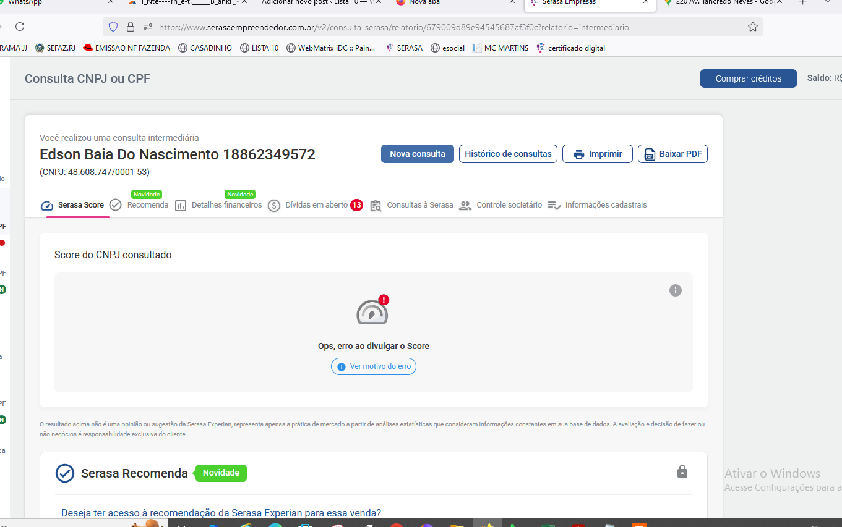This screenshot has width=842, height=527.
Task: Bookmark this page with the star icon
Action: pos(753,27)
